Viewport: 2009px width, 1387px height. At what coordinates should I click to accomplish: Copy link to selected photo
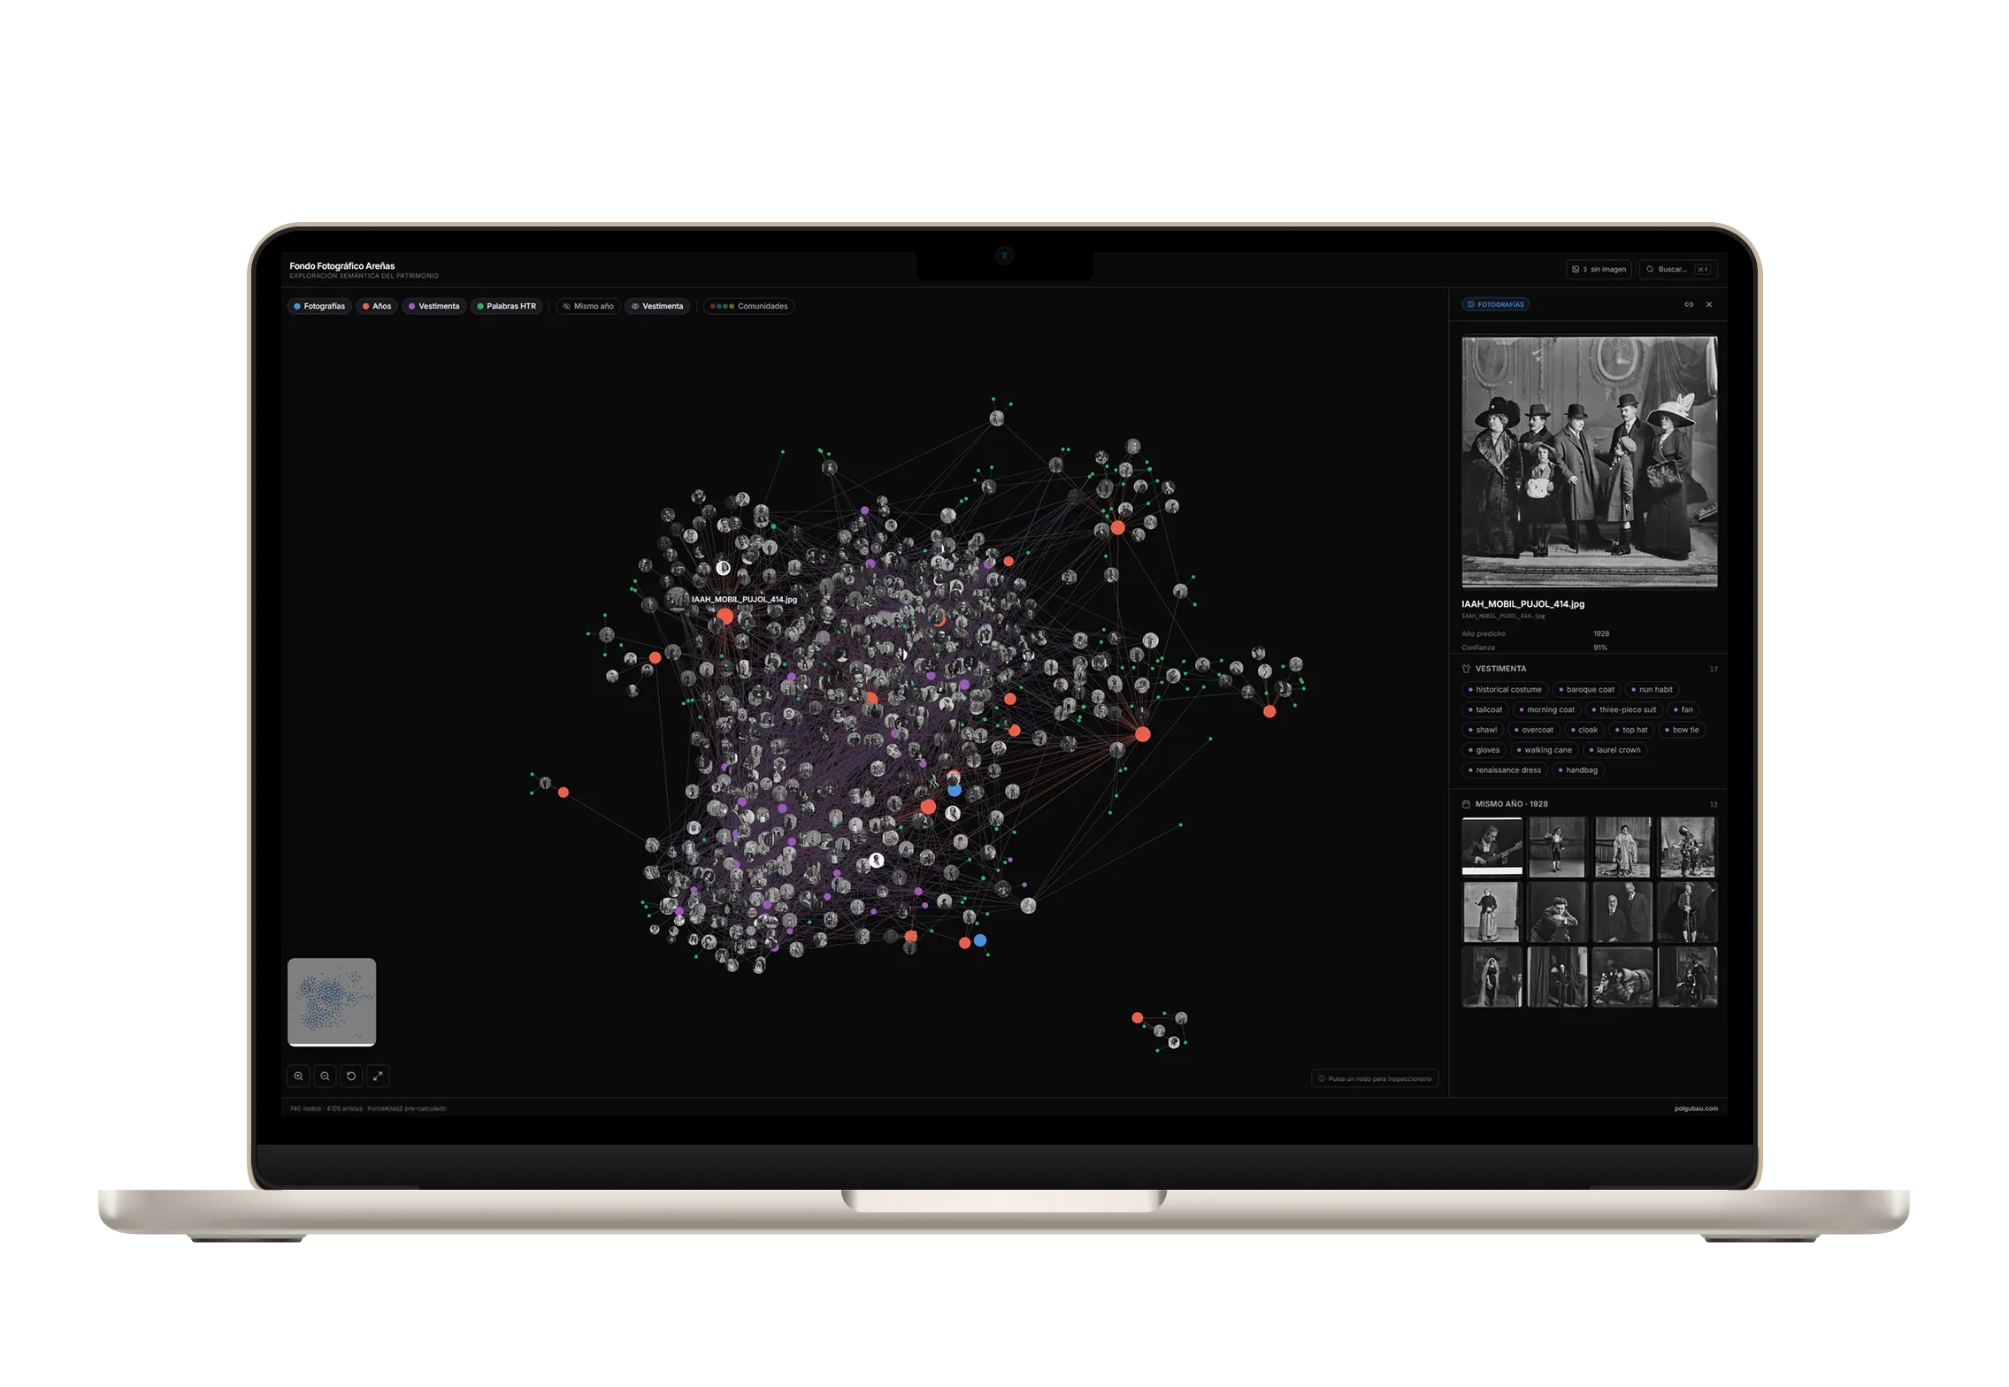pyautogui.click(x=1689, y=304)
